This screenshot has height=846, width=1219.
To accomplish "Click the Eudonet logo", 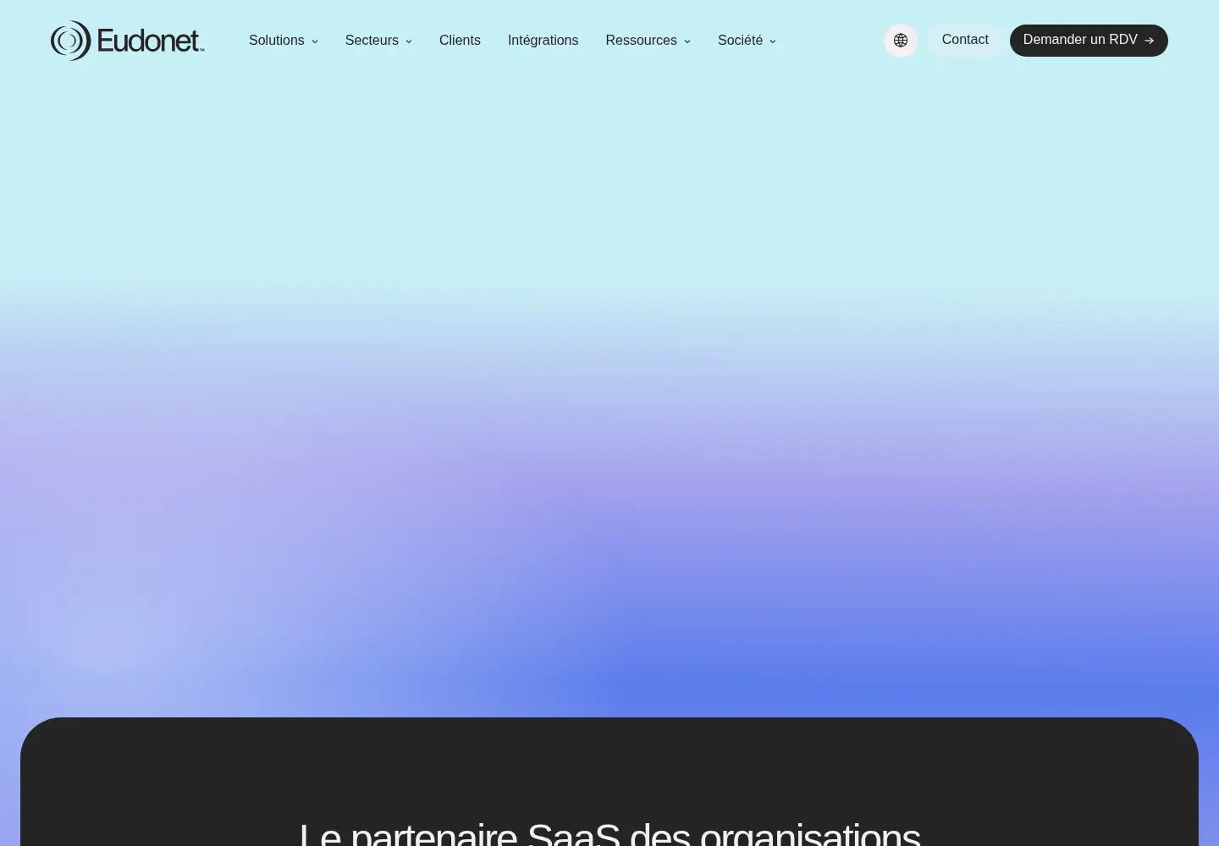I will (x=128, y=41).
